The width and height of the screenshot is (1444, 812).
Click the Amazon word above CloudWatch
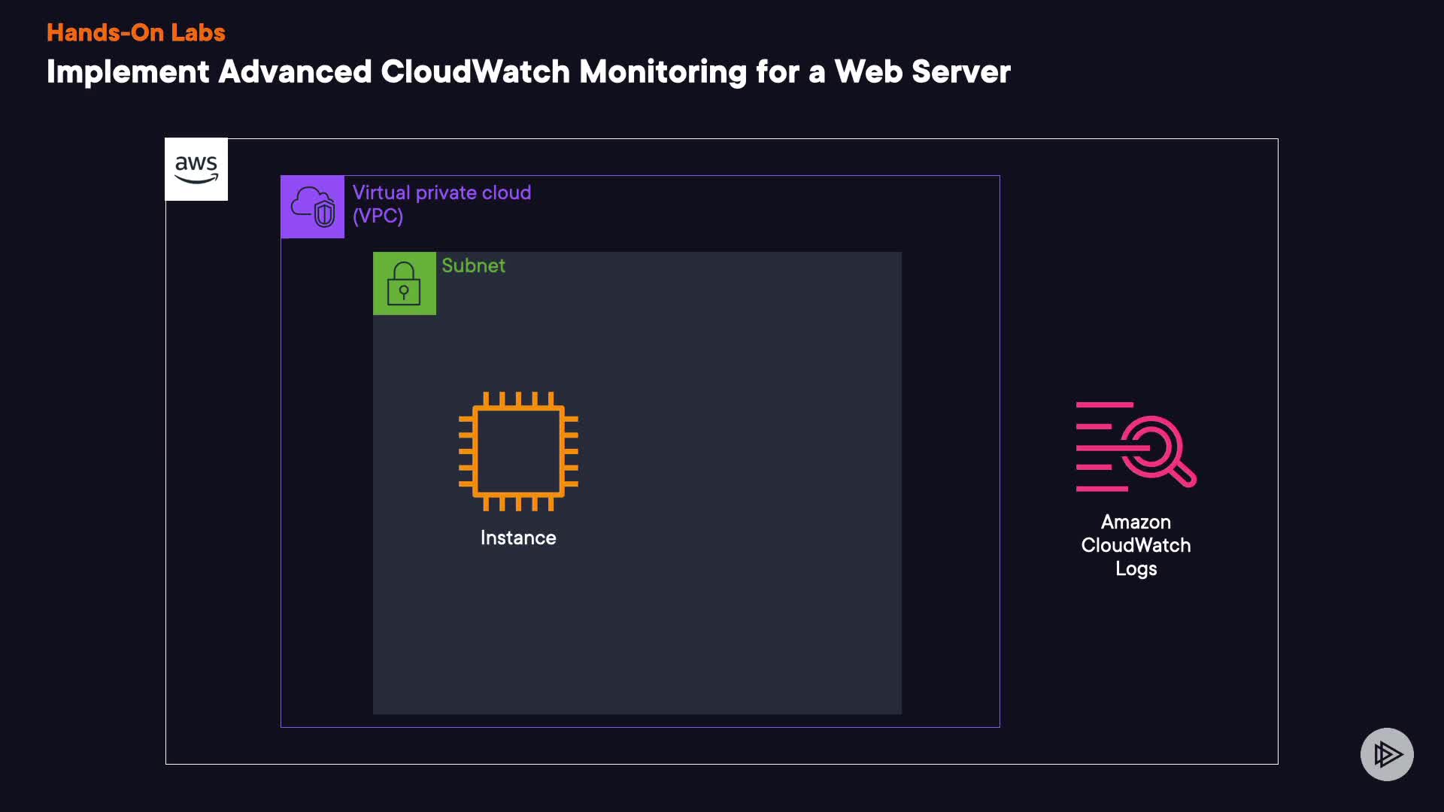coord(1136,522)
